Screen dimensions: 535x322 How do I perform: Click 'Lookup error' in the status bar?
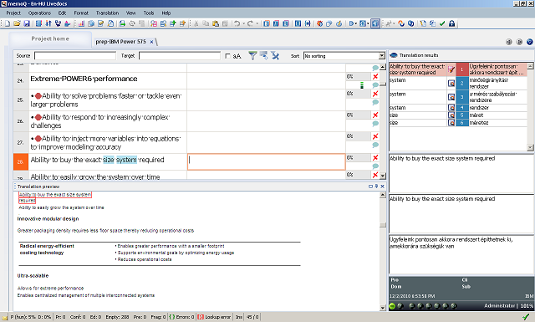[x=215, y=317]
